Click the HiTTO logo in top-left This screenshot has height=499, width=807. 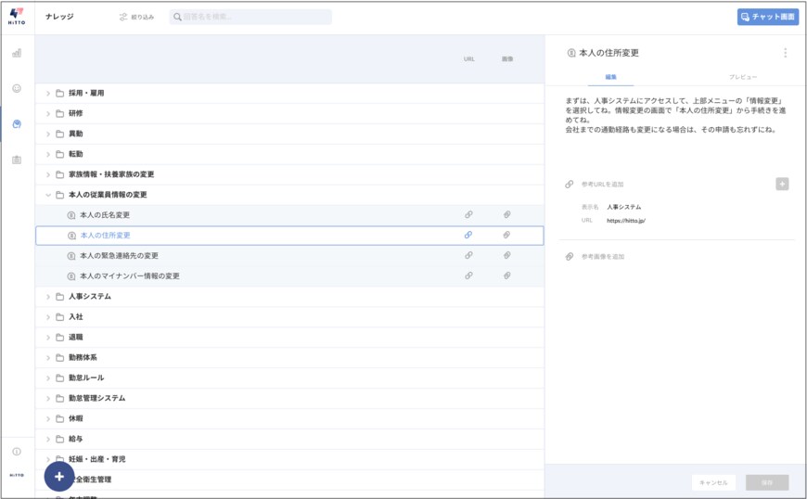(17, 17)
